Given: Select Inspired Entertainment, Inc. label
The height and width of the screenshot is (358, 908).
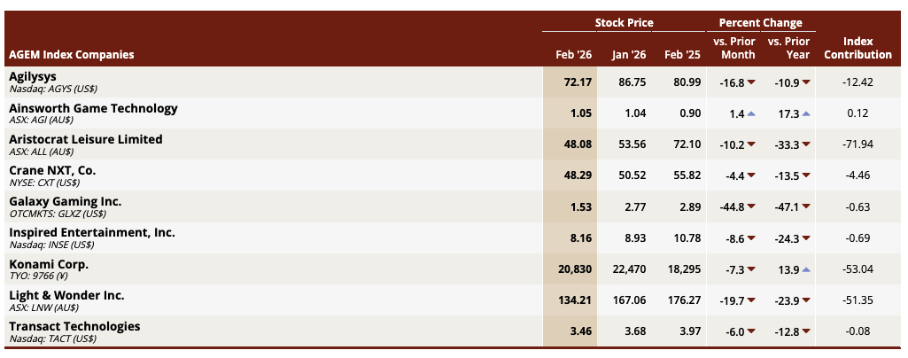Looking at the screenshot, I should pyautogui.click(x=92, y=233).
